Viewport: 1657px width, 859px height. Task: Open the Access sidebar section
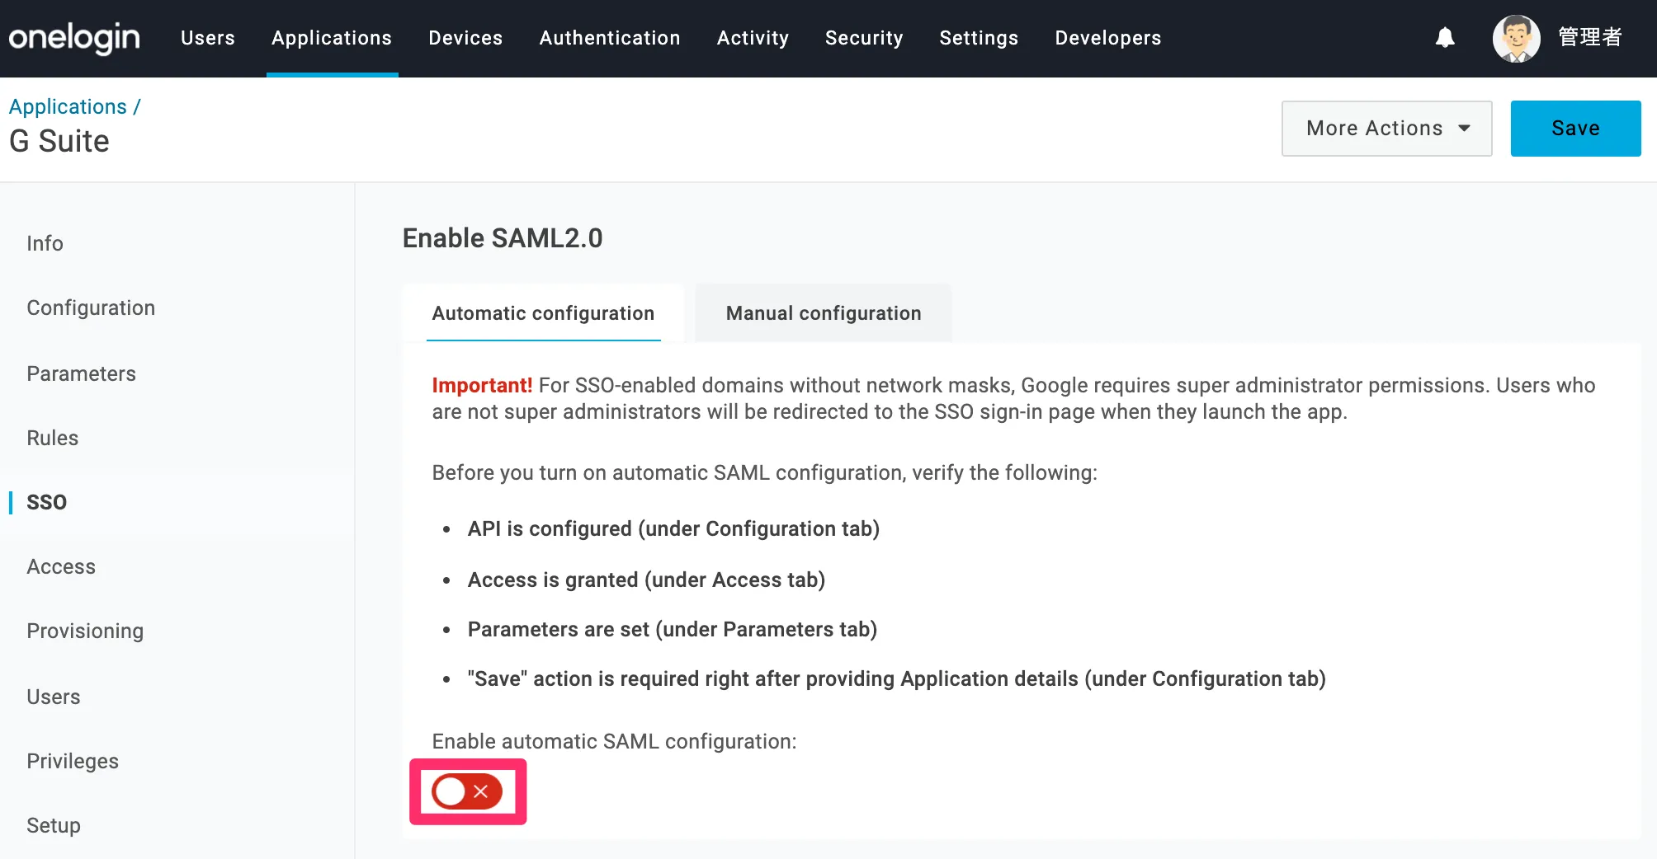pyautogui.click(x=61, y=566)
